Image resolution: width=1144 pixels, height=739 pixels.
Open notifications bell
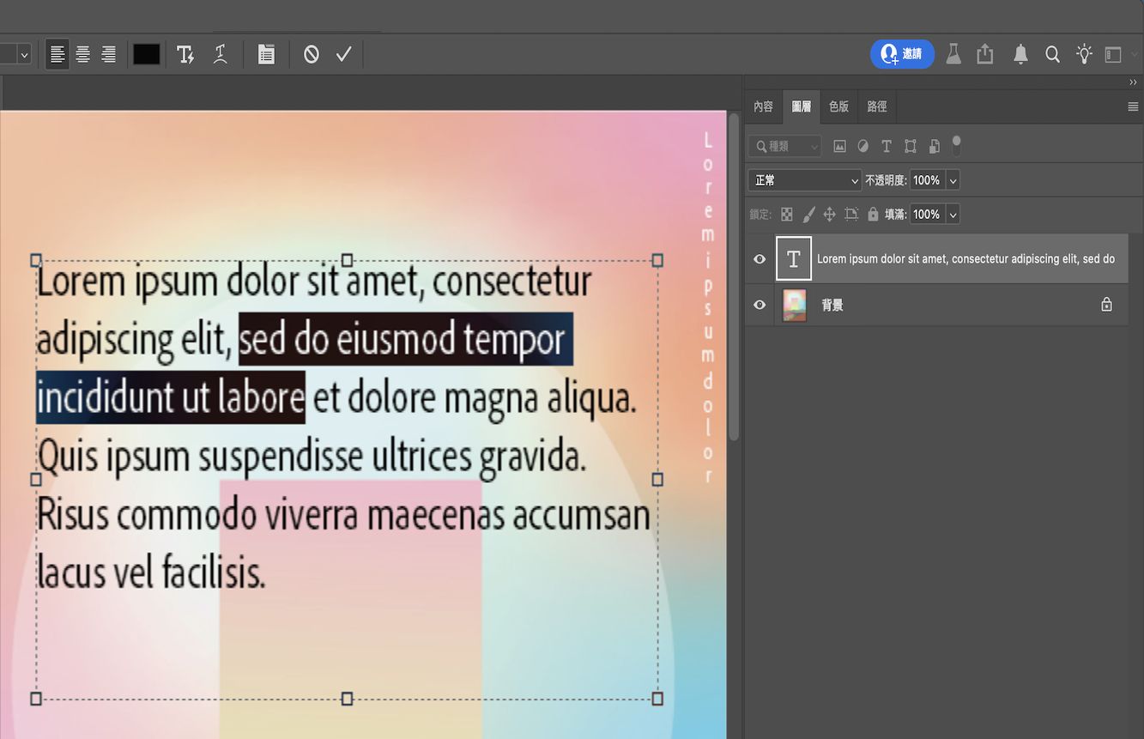(1020, 54)
